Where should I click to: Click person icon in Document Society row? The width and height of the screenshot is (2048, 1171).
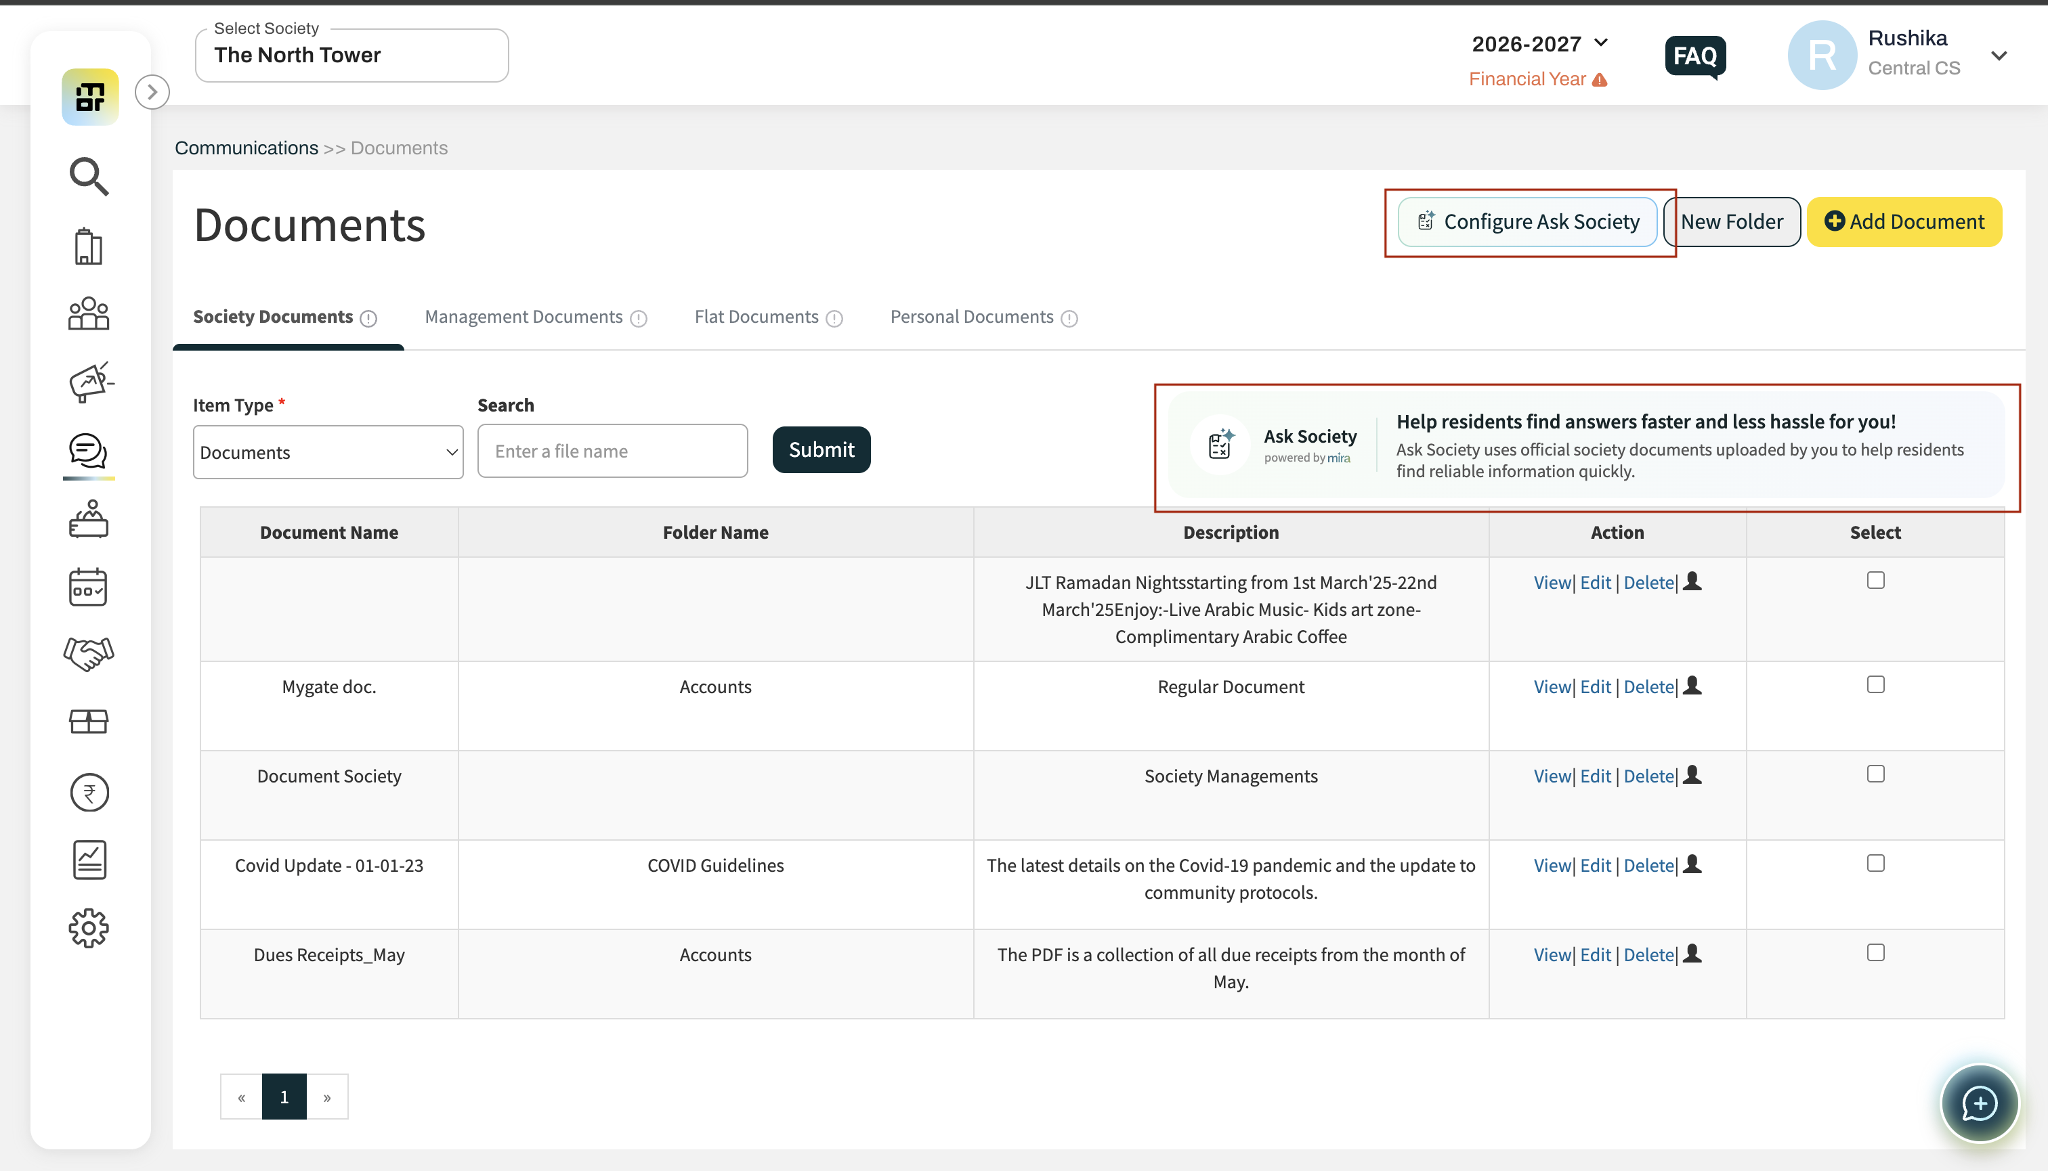1692,774
